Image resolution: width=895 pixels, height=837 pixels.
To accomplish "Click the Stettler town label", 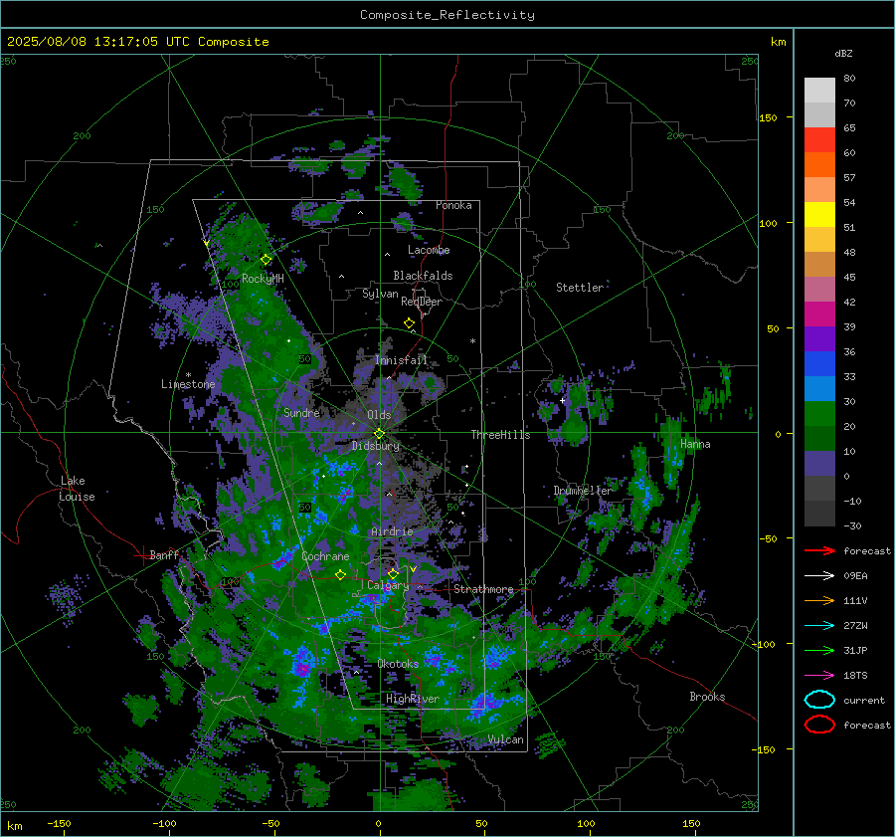I will click(x=580, y=288).
